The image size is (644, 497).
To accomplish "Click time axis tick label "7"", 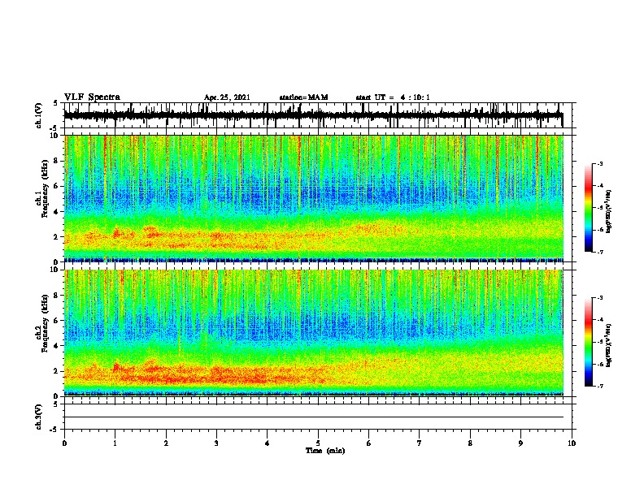I will (420, 443).
